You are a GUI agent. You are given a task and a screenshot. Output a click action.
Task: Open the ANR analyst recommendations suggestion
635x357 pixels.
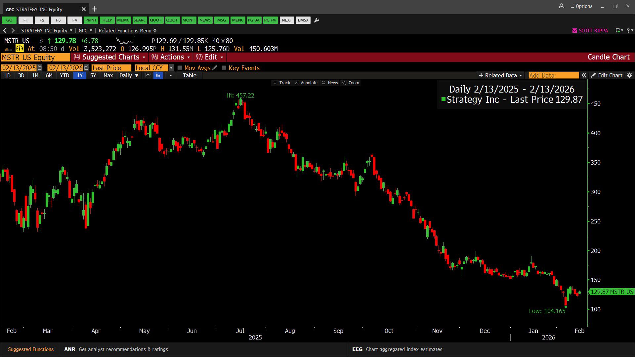coord(116,349)
